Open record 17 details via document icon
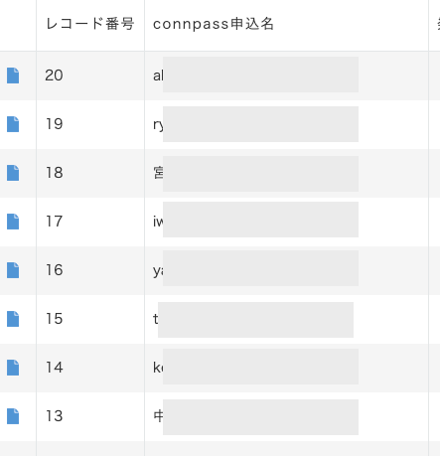Image resolution: width=440 pixels, height=456 pixels. 13,222
